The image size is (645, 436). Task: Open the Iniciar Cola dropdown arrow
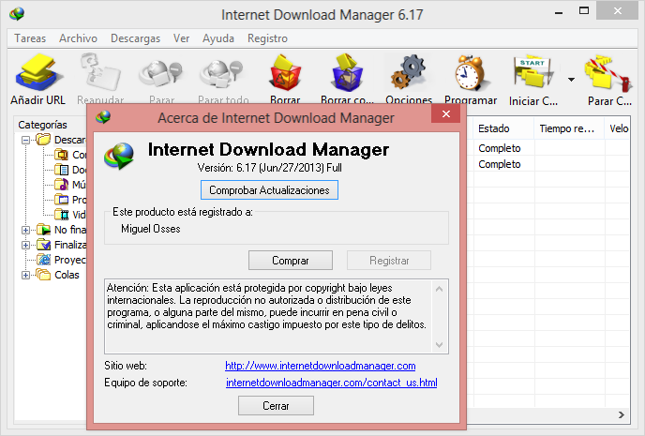[x=571, y=80]
